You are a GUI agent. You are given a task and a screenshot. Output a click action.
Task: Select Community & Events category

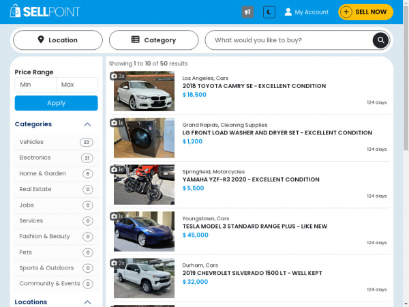[x=57, y=284]
